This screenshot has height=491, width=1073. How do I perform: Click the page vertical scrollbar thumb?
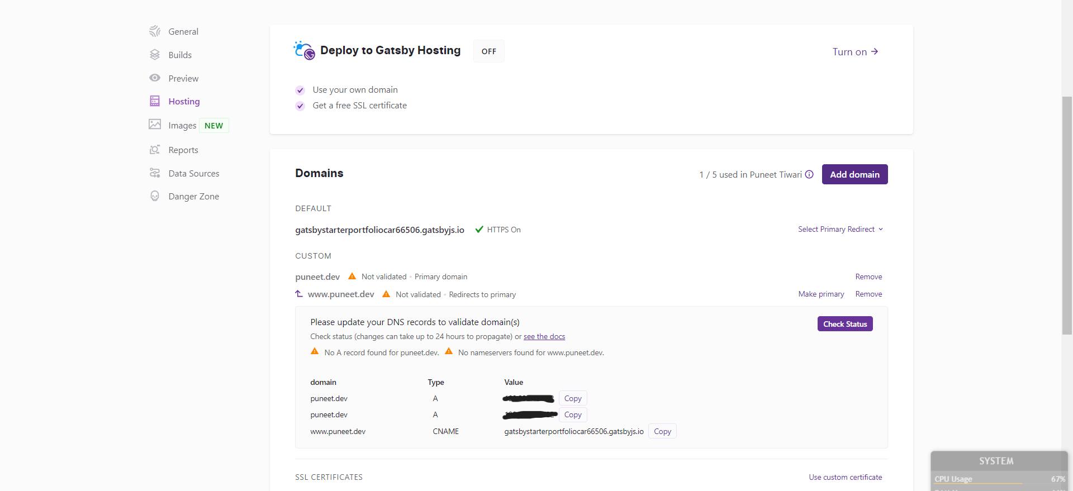click(1067, 216)
